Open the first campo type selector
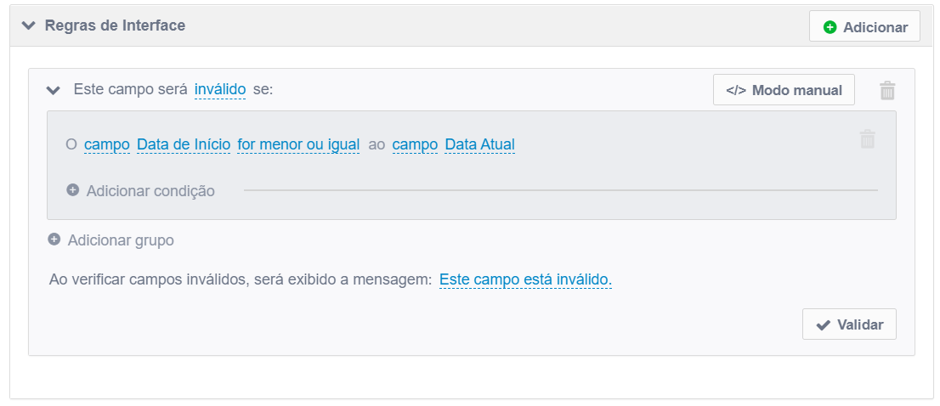 [107, 144]
